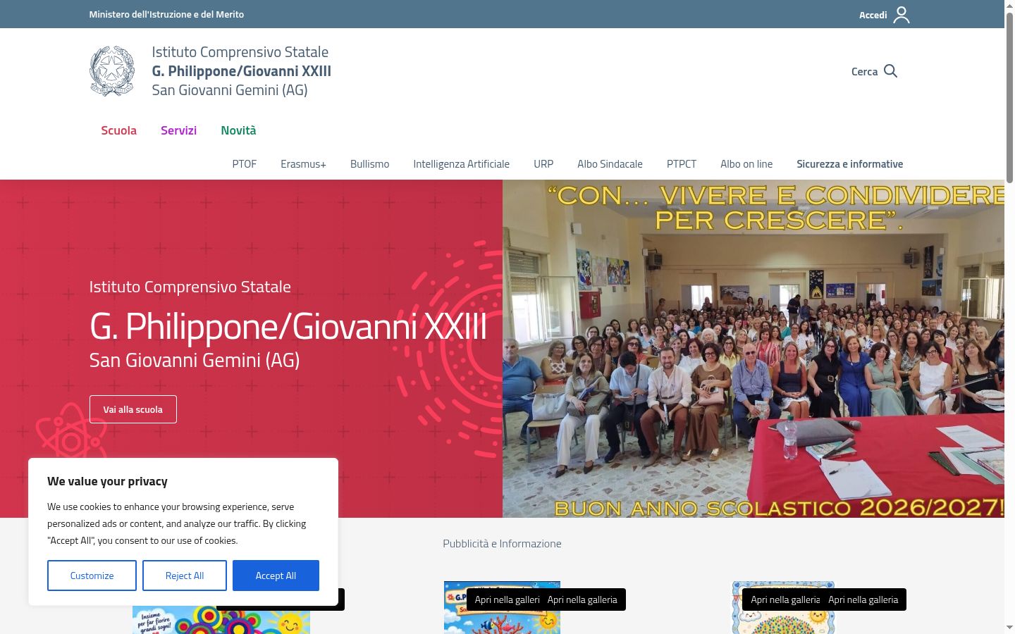Viewport: 1015px width, 634px height.
Task: Open Sicurezza e informative
Action: pos(849,164)
